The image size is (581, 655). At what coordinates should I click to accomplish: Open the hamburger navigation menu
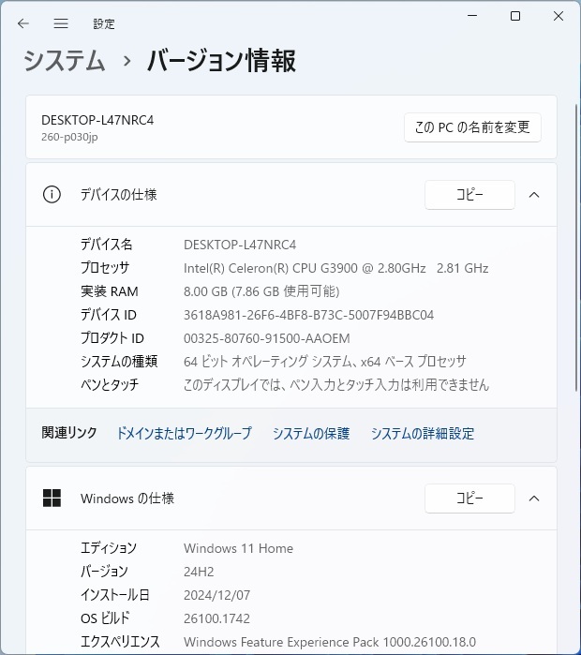click(61, 23)
